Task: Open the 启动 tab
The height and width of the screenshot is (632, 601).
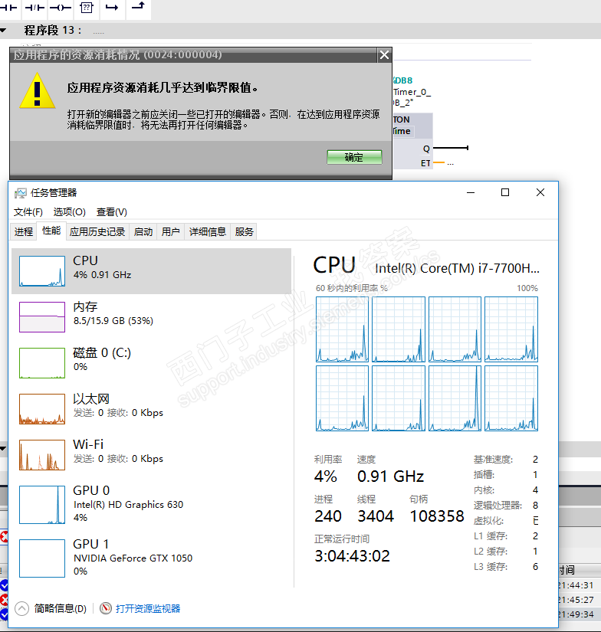Action: 143,232
